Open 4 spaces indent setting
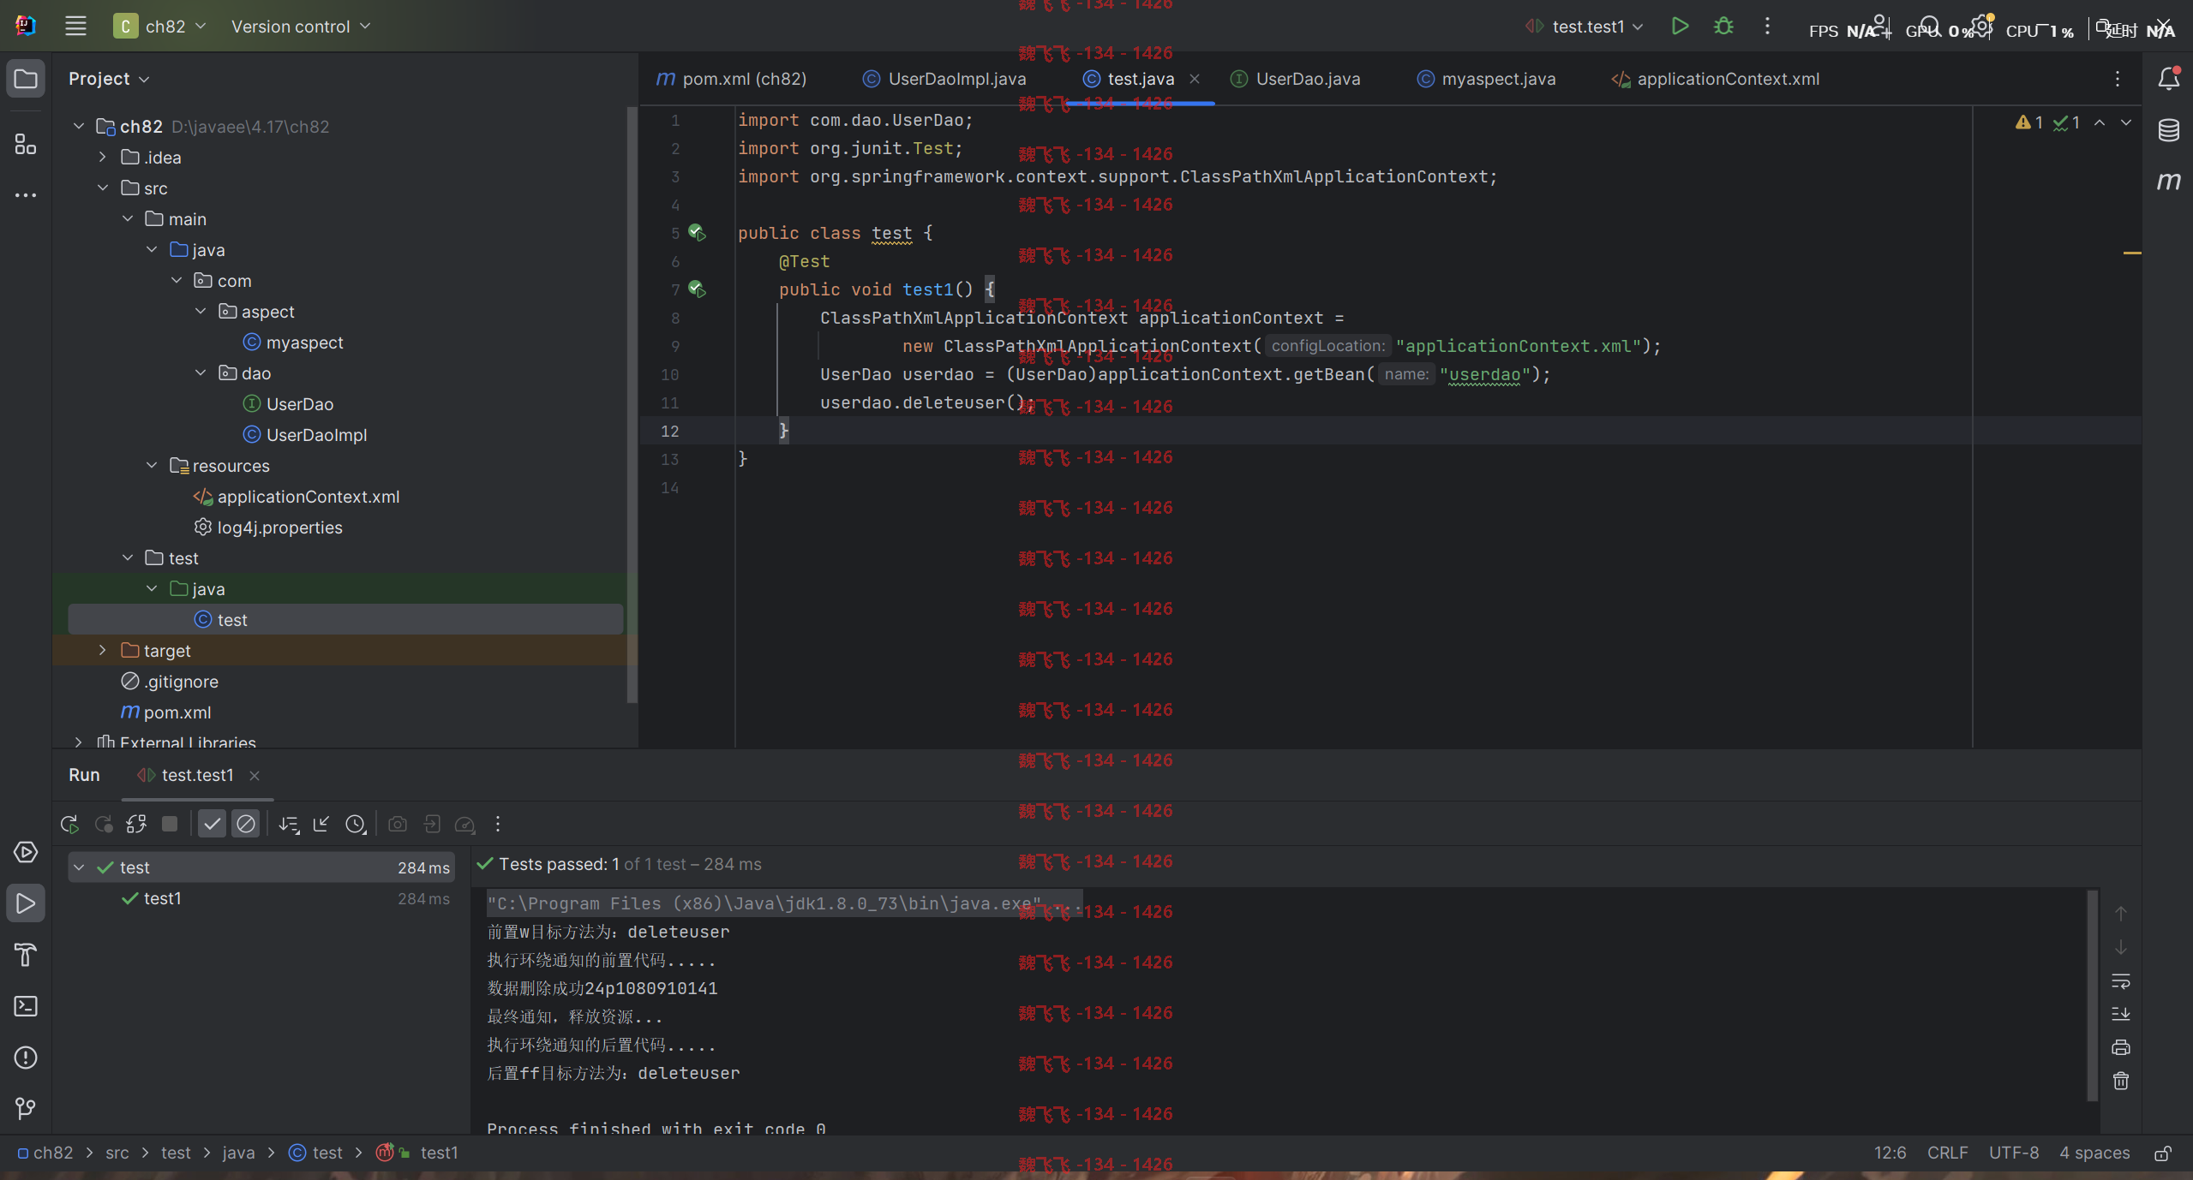 pos(2094,1153)
